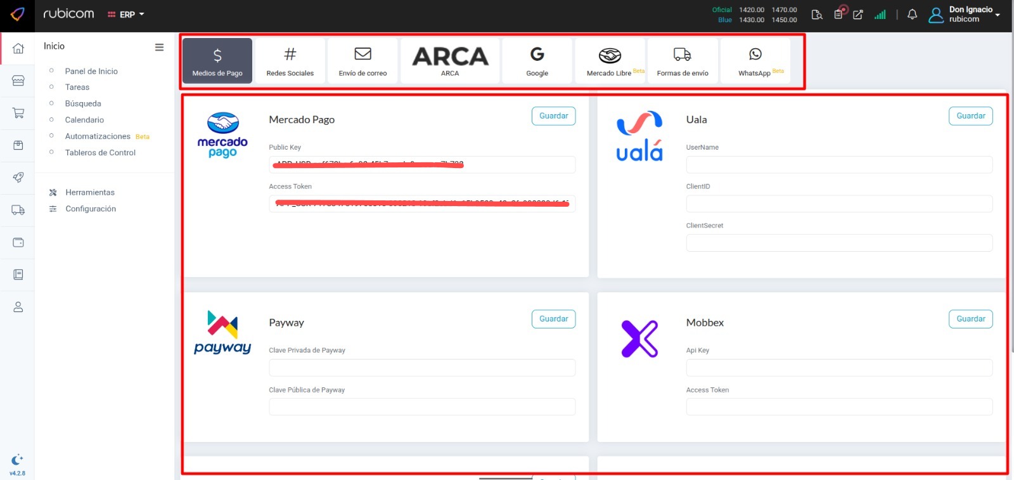Click the Uala ClientSecret field
1014x480 pixels.
(839, 243)
